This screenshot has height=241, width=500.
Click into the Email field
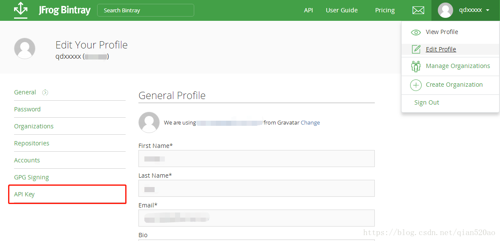pyautogui.click(x=256, y=218)
